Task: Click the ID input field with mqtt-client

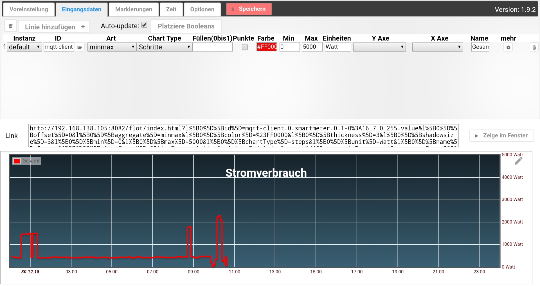Action: point(59,47)
